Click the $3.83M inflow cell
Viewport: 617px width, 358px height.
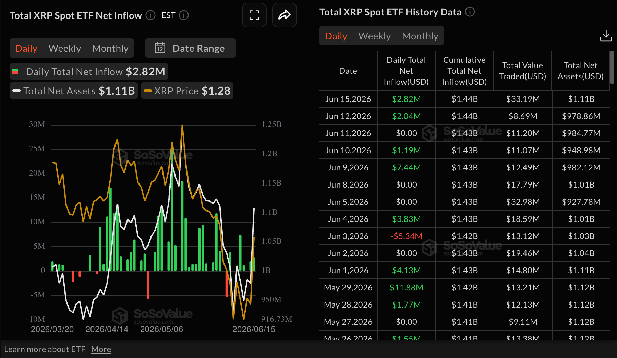[x=407, y=219]
